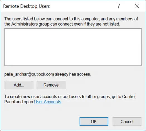Screen dimensions: 146x131
Task: Click inside the empty users list box
Action: (73, 47)
